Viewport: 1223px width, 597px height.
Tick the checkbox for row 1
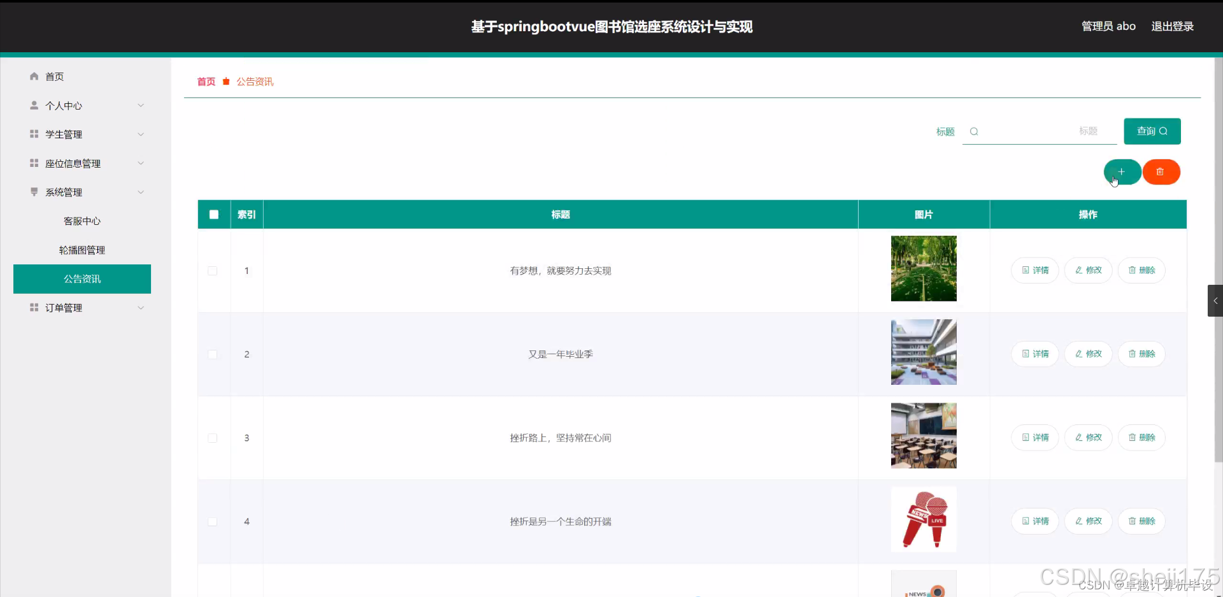(212, 271)
